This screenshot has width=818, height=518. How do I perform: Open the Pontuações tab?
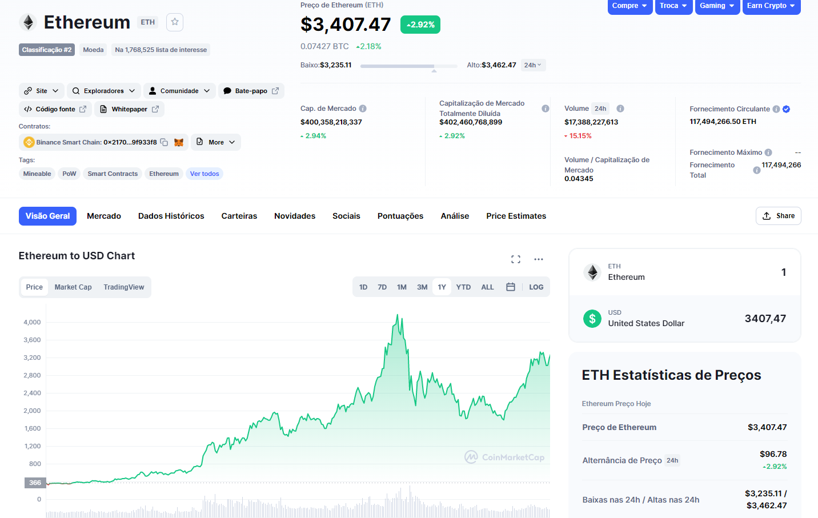tap(400, 216)
